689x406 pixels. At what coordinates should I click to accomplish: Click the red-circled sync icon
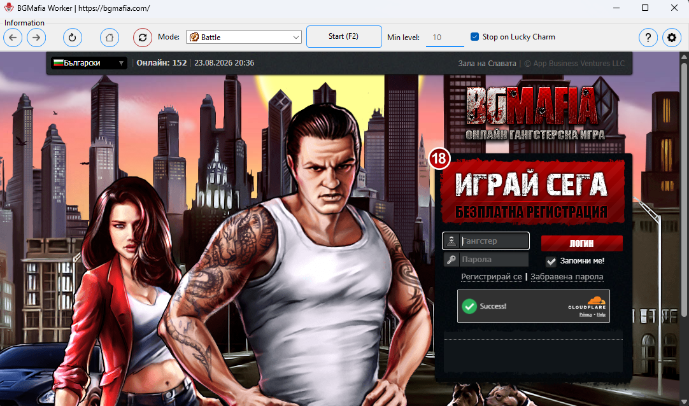point(143,38)
